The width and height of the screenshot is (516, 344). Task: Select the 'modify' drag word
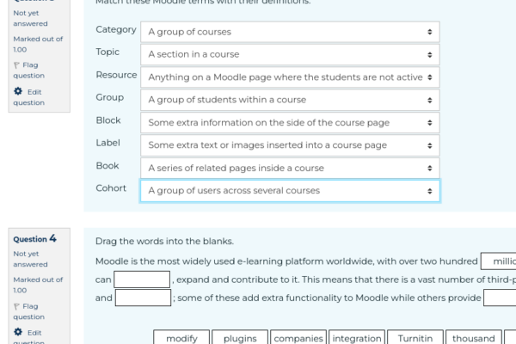tap(181, 338)
